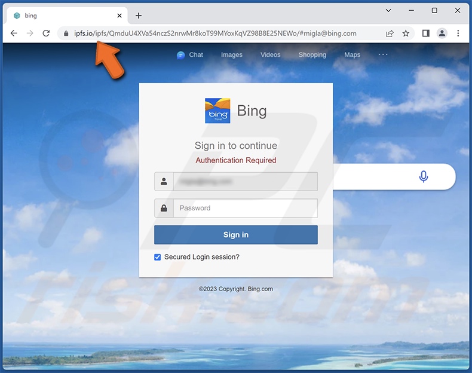Open the tab search chevron

pyautogui.click(x=388, y=11)
